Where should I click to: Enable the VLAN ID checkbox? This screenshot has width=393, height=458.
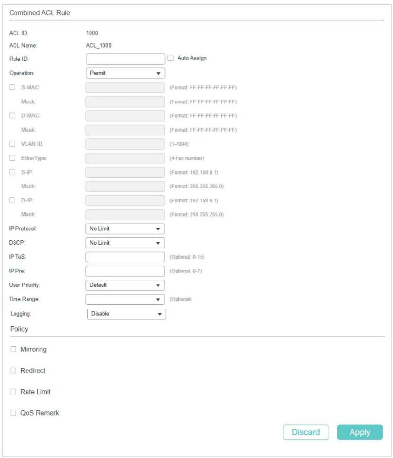tap(12, 144)
